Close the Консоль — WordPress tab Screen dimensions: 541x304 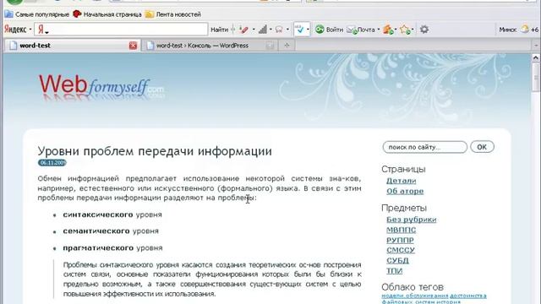click(x=270, y=46)
